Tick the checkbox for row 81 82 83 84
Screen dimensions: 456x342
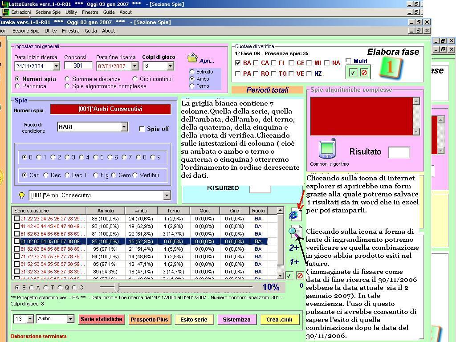[x=16, y=248]
